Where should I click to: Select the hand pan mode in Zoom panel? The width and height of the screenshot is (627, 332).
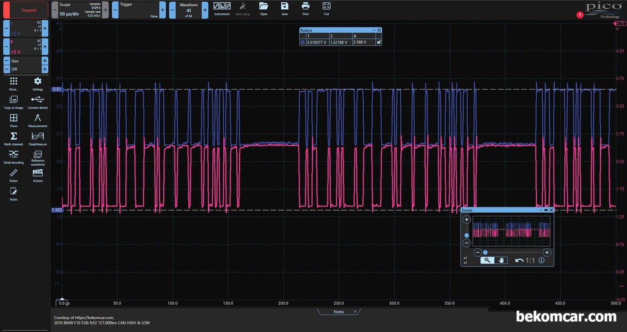pos(501,260)
